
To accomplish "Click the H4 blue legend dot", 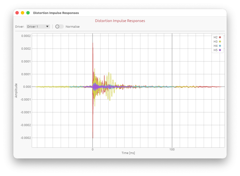I will (x=220, y=46).
